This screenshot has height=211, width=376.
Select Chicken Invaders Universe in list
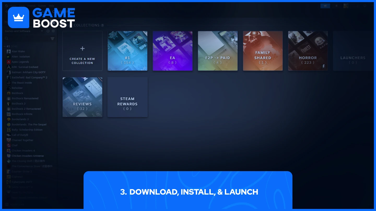[28, 156]
